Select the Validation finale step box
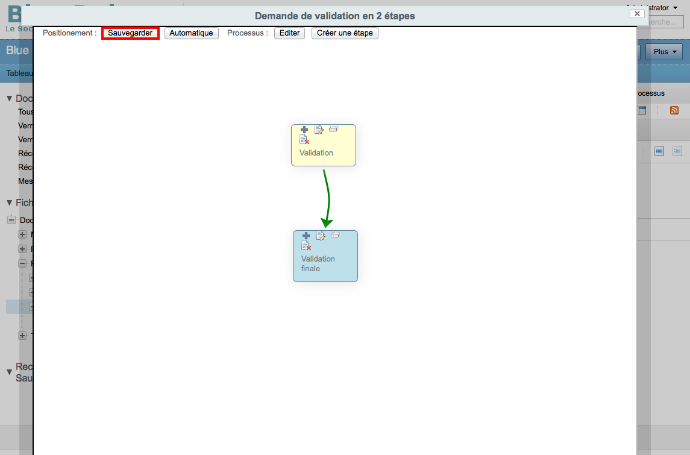This screenshot has height=455, width=690. 325,256
